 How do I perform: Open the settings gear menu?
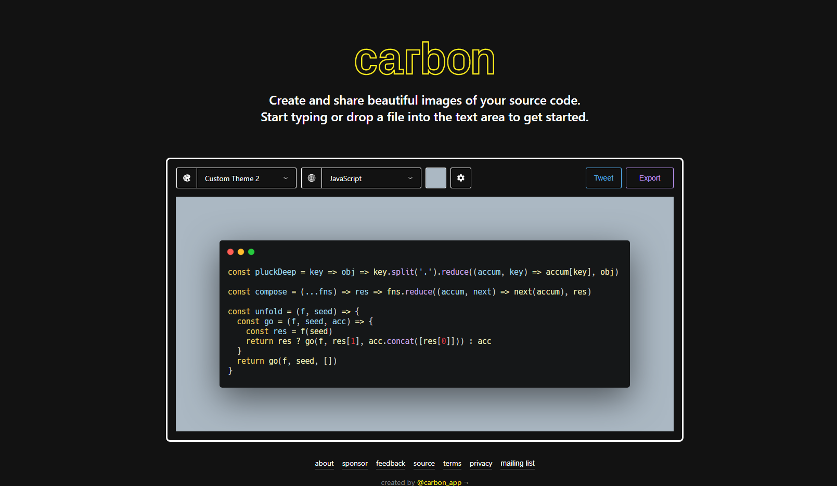pyautogui.click(x=461, y=178)
